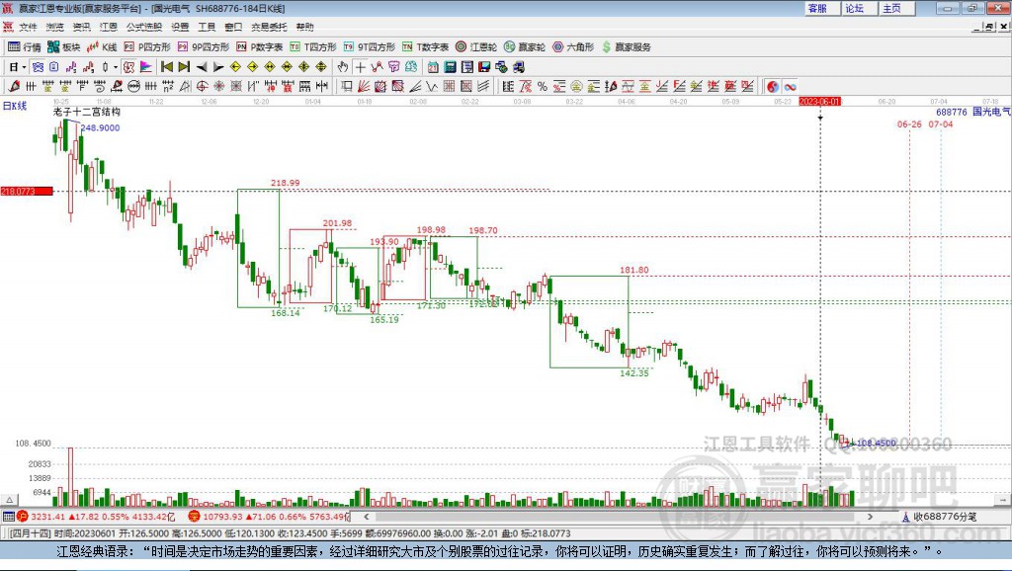1012x571 pixels.
Task: Jump to the first bar (skip-to-start icon)
Action: [167, 66]
